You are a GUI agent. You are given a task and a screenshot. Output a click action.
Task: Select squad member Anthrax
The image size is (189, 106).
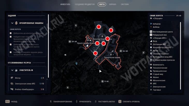pos(156,27)
